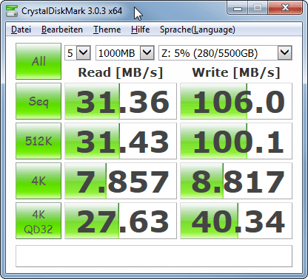Open the Hilfe menu
The width and height of the screenshot is (308, 279).
(140, 30)
